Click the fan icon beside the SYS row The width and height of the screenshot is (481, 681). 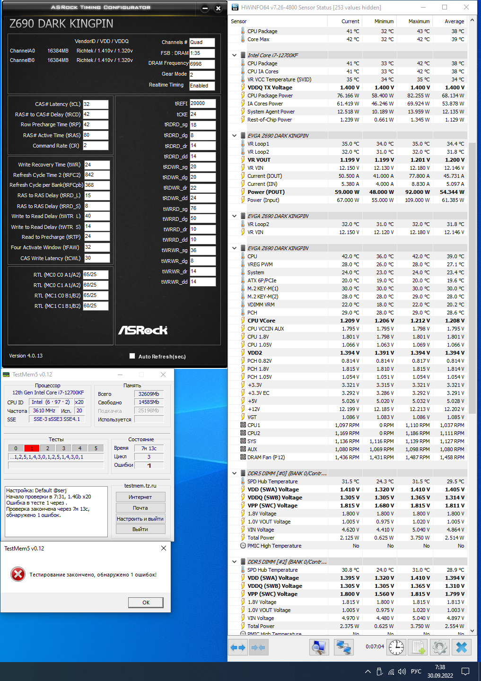[x=243, y=441]
